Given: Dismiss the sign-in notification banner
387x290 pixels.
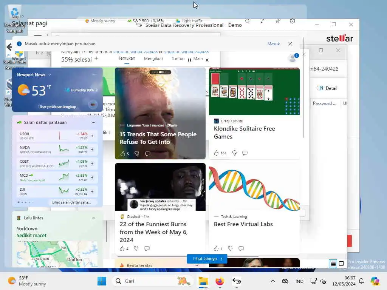Looking at the screenshot, I should tap(290, 44).
